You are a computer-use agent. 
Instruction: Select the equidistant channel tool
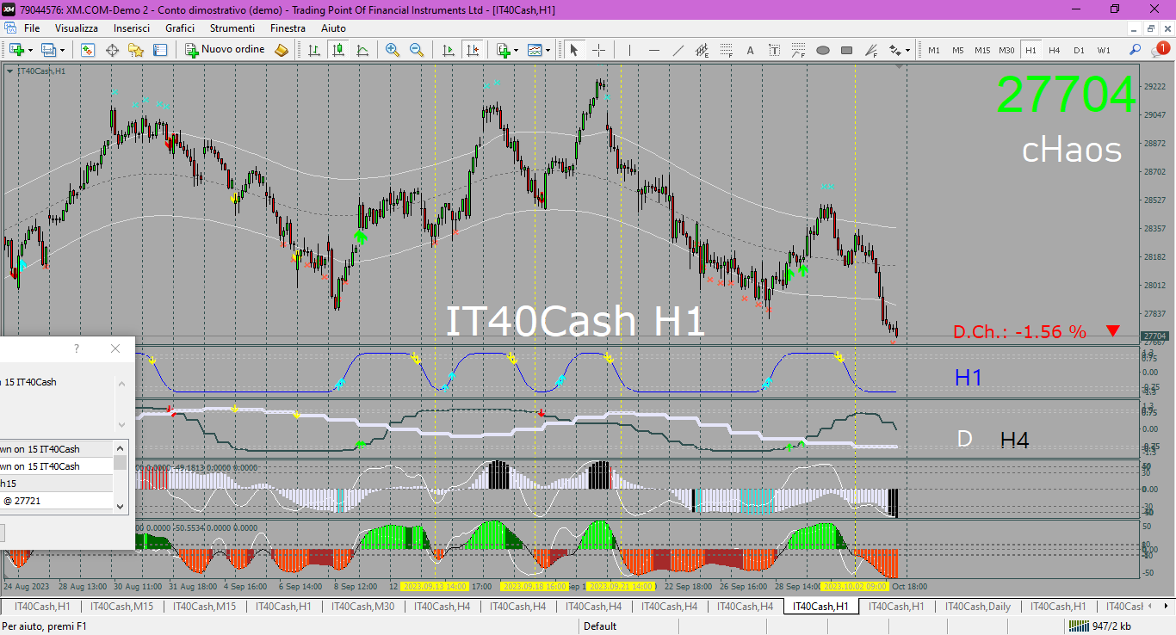[x=702, y=50]
